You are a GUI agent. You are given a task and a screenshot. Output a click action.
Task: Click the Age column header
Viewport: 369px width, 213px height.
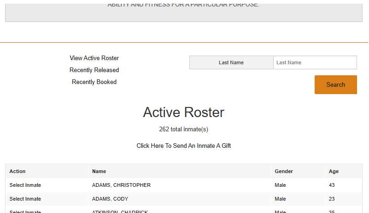point(334,171)
